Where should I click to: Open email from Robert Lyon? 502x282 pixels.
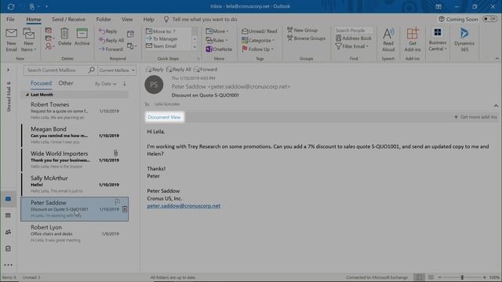click(75, 233)
